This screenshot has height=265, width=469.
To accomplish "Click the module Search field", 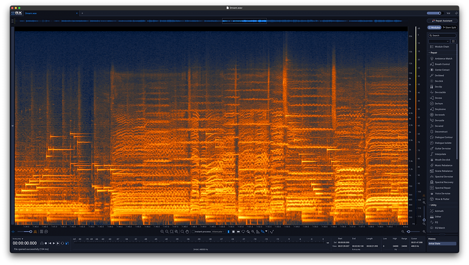I will click(x=442, y=35).
